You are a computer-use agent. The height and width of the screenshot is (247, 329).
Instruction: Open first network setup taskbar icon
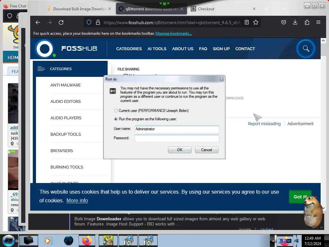tap(128, 241)
